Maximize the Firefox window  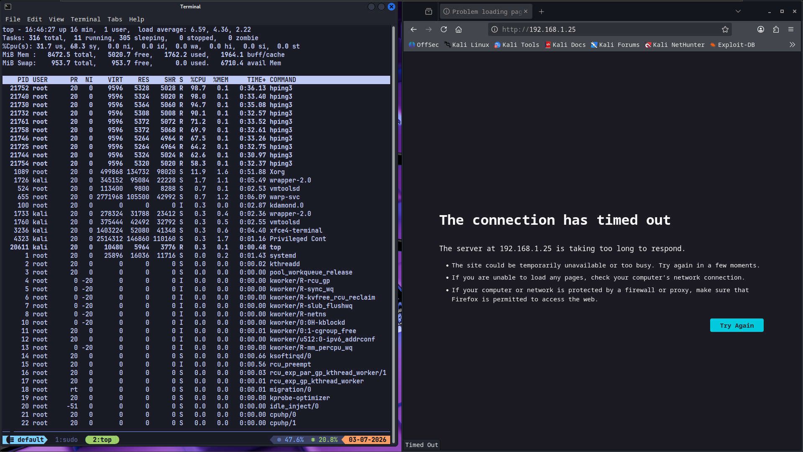pyautogui.click(x=782, y=12)
